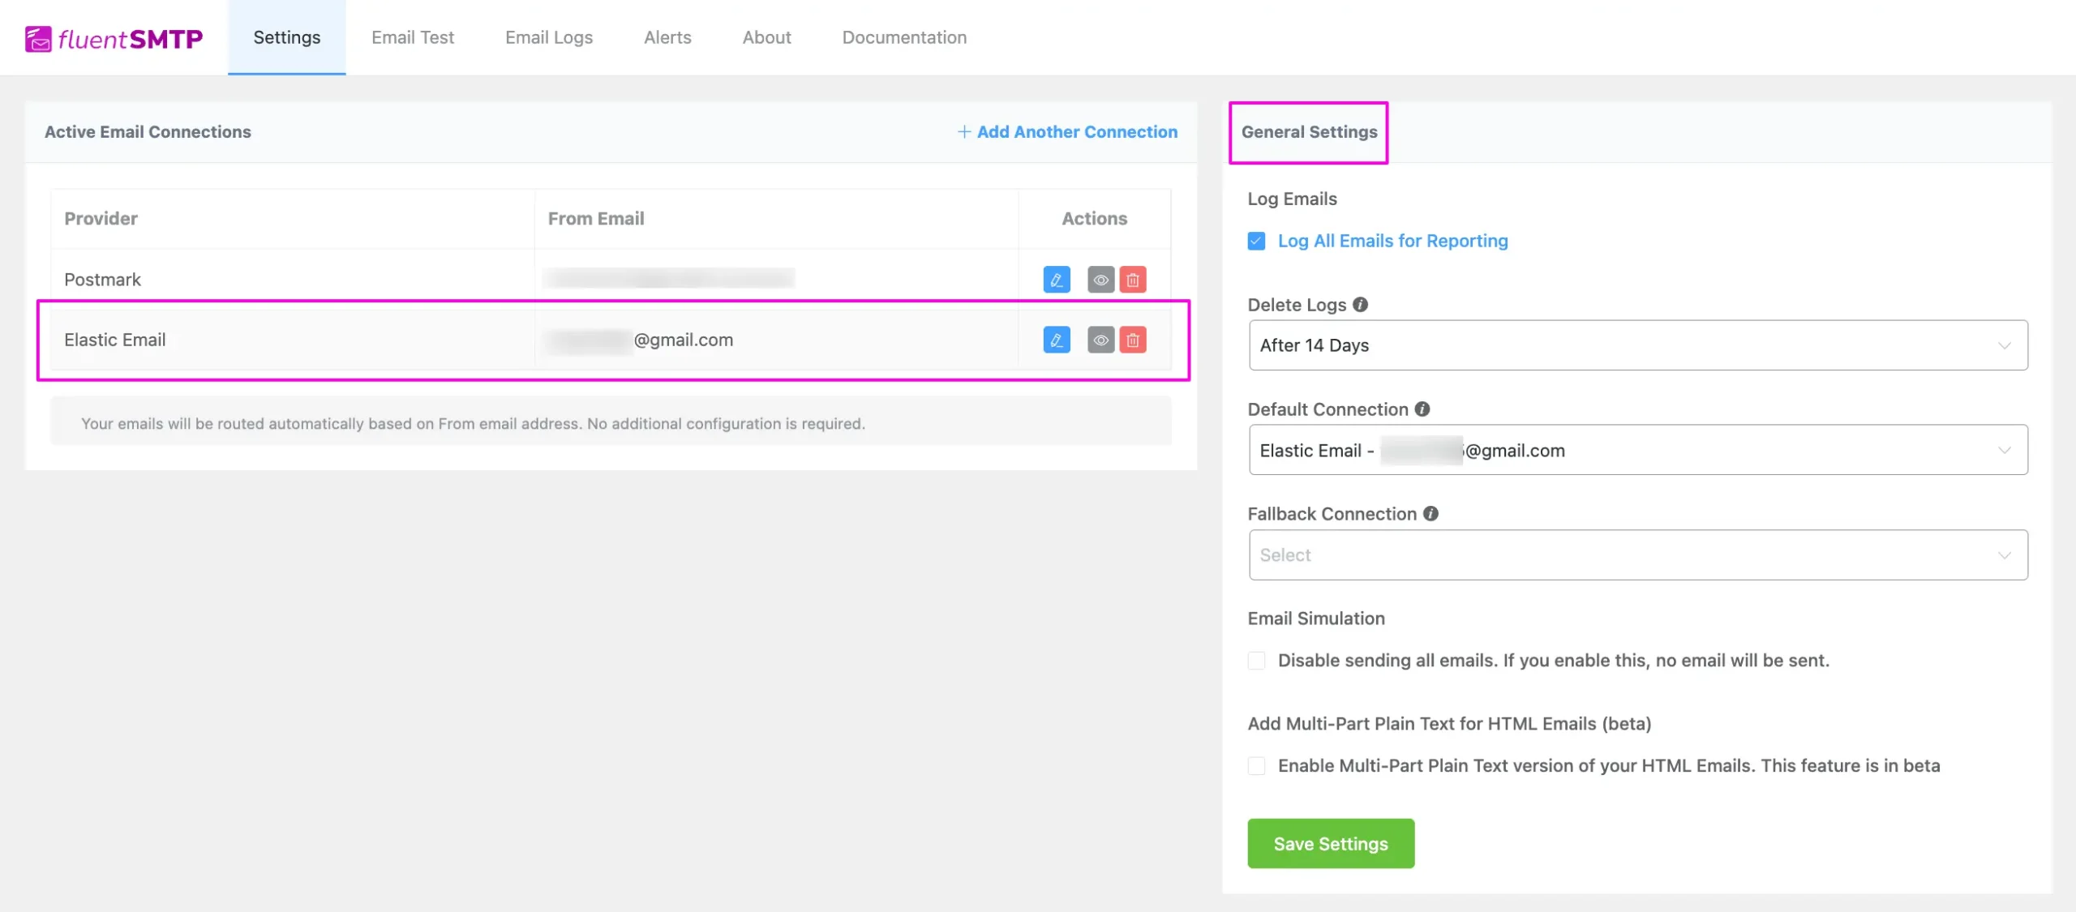2076x912 pixels.
Task: Open the Fallback Connection Select dropdown
Action: pos(1638,555)
